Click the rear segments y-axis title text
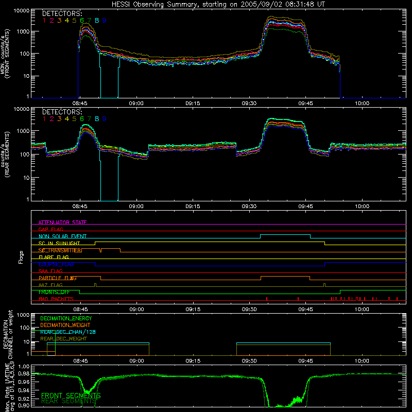Viewport: 412px width, 412px height. click(x=5, y=154)
